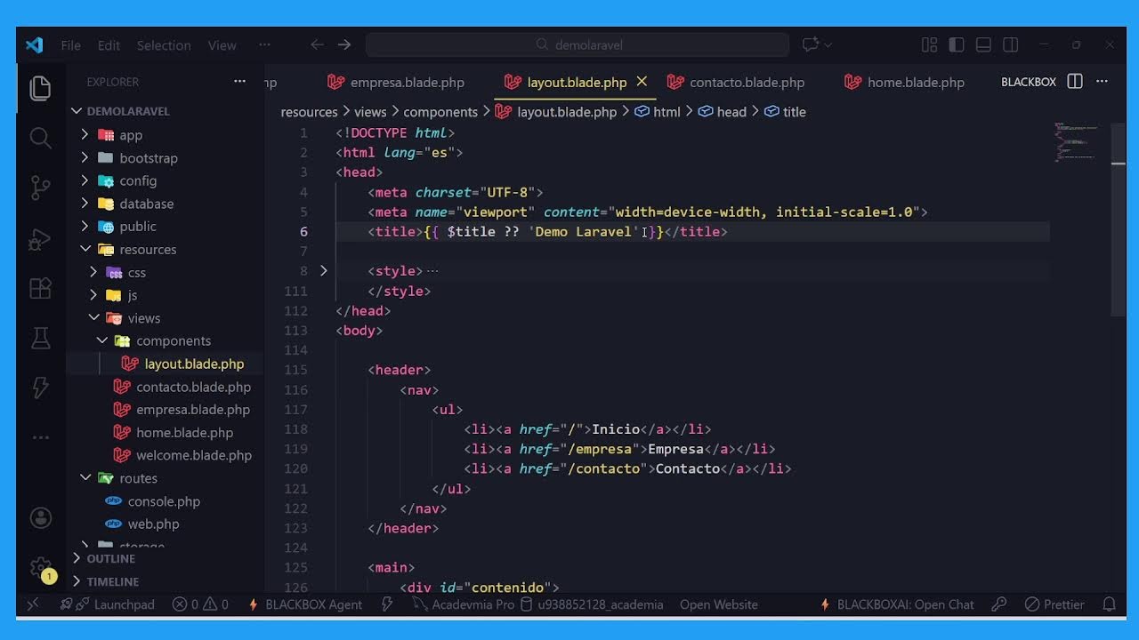Click the key icon in the status bar

[998, 604]
